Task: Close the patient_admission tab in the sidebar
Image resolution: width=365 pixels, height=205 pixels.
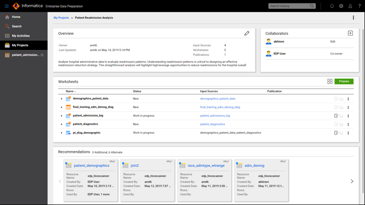Action: 42,55
